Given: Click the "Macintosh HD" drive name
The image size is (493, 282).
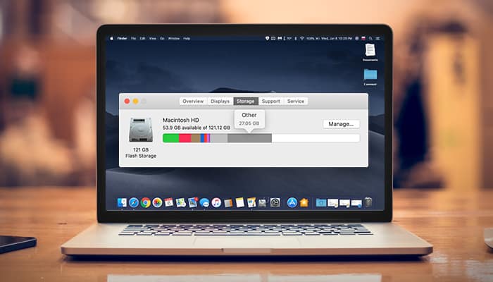Looking at the screenshot, I should [181, 120].
